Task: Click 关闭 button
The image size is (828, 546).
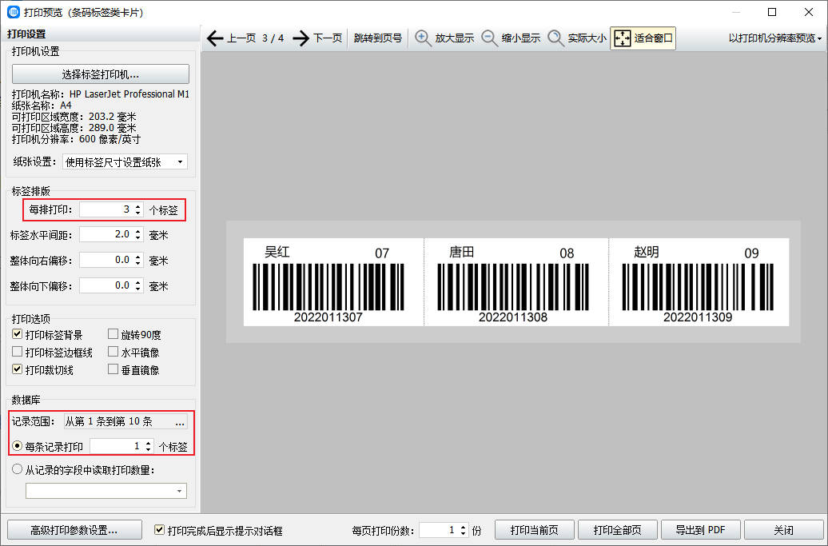Action: pos(783,530)
